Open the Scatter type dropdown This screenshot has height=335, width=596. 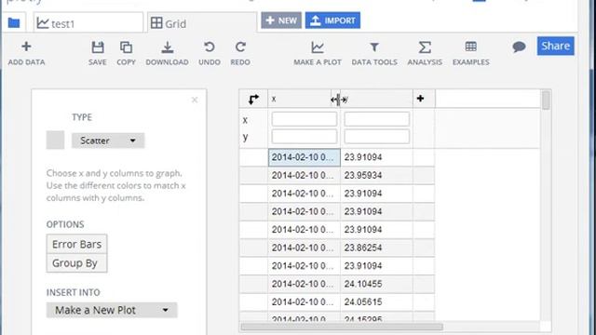click(x=108, y=141)
